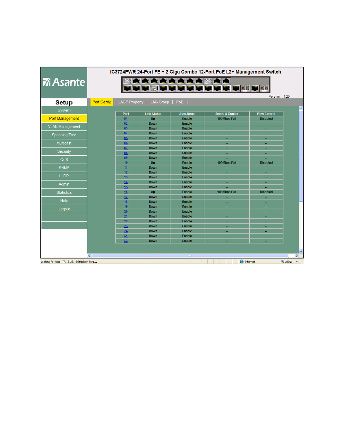Open port 09 configuration link
This screenshot has width=344, height=445.
pyautogui.click(x=126, y=158)
